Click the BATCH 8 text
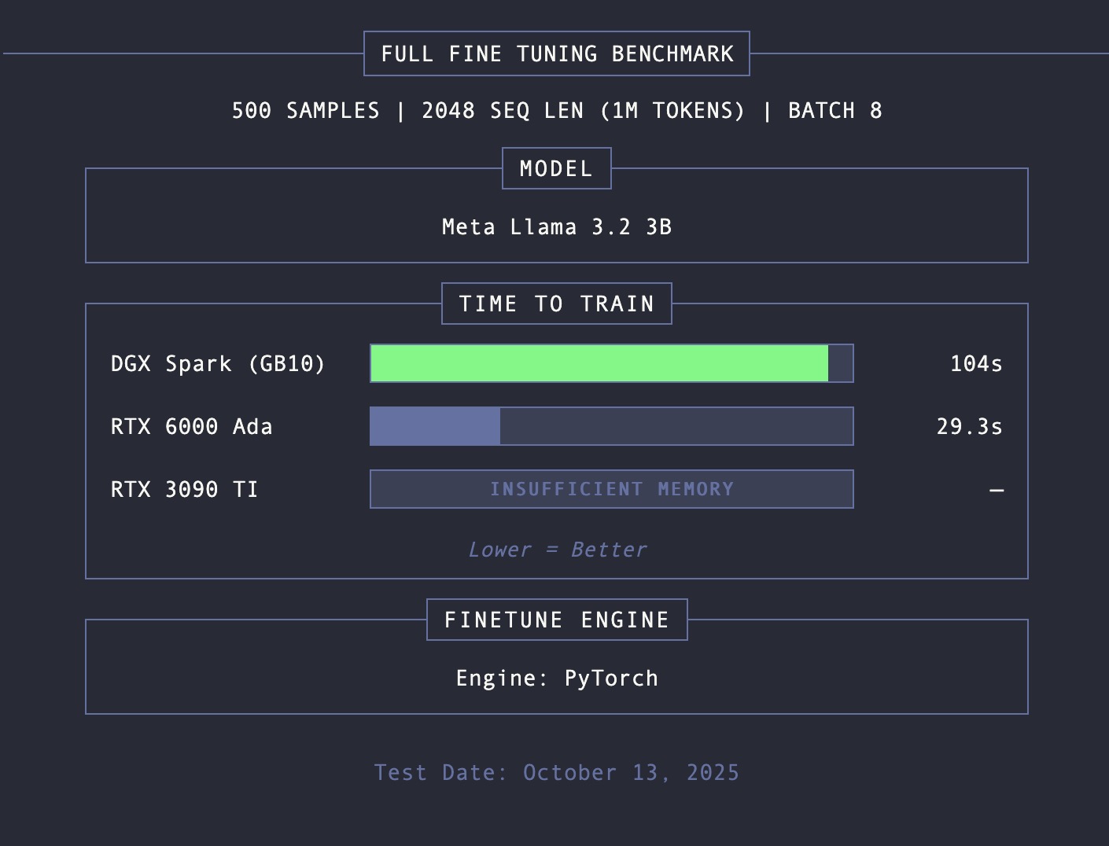The width and height of the screenshot is (1109, 846). tap(835, 111)
